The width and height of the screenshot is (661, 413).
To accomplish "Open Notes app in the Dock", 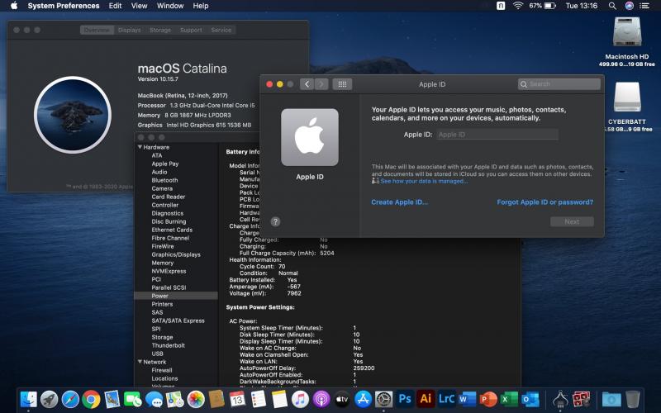I will pos(279,399).
